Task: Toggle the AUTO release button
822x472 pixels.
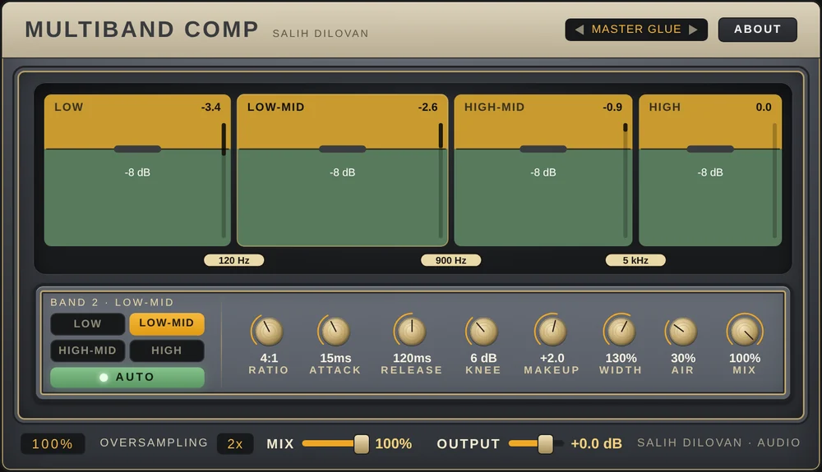Action: [127, 378]
